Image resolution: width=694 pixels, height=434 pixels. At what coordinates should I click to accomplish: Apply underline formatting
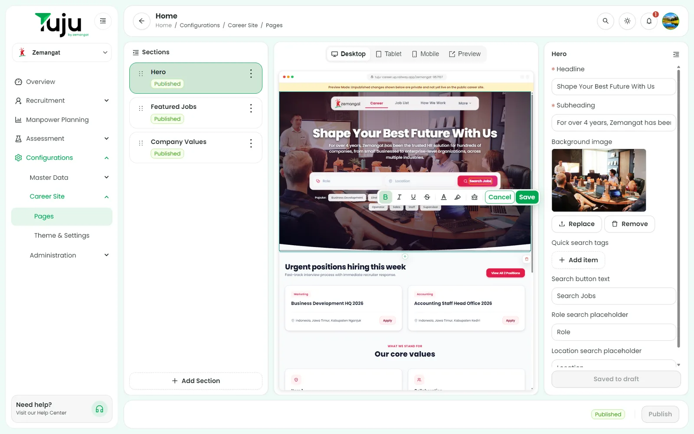point(413,197)
